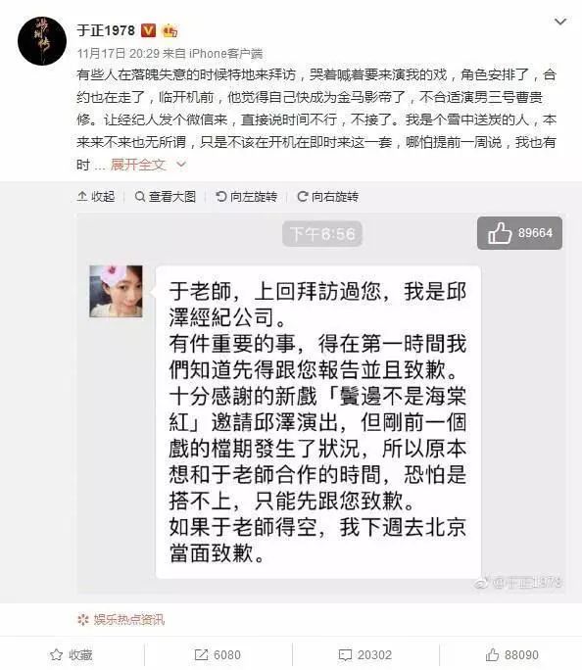Click the arrow next to 展开全文
The width and height of the screenshot is (582, 670).
[x=181, y=165]
